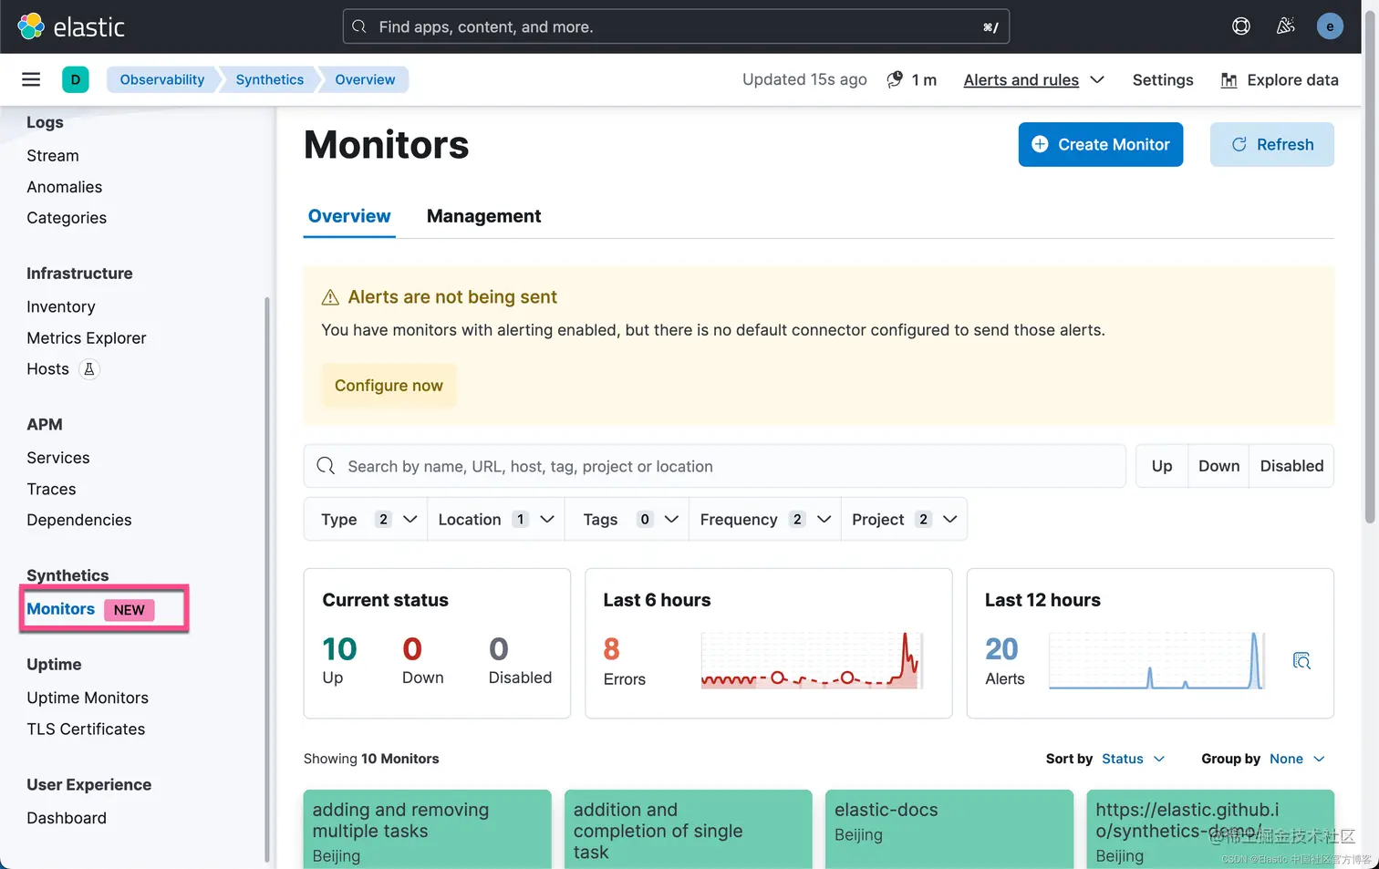Open the help menu icon

pyautogui.click(x=1241, y=26)
